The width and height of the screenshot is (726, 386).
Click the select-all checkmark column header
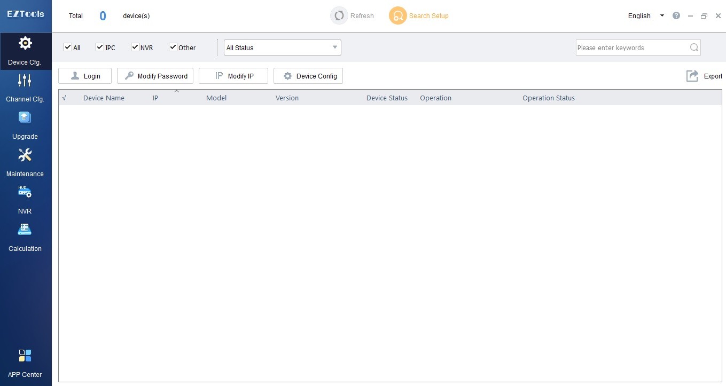click(64, 98)
